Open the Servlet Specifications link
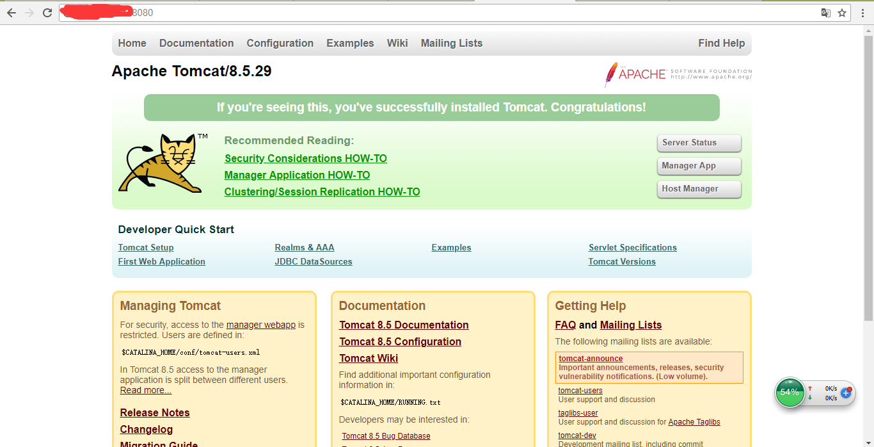 (633, 247)
